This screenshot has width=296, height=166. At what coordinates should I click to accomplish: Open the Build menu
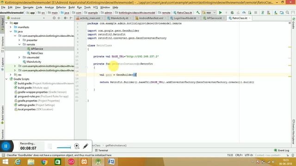click(71, 7)
